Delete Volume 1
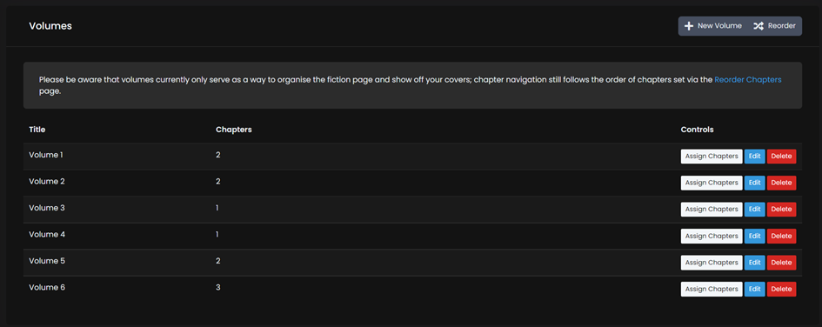This screenshot has height=327, width=822. (x=781, y=157)
